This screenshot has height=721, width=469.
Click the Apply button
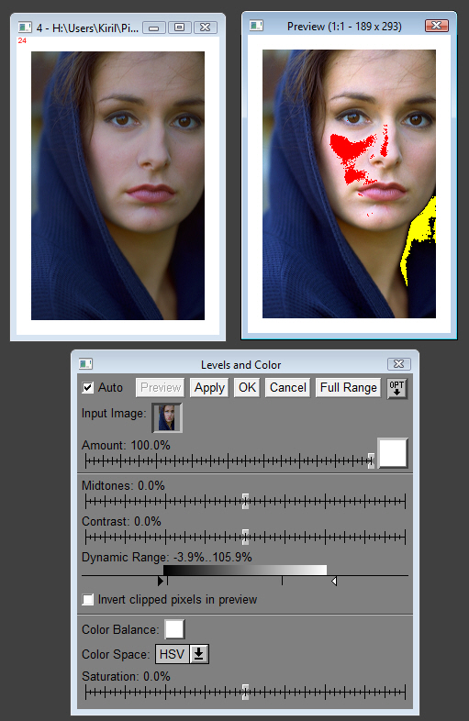[209, 388]
